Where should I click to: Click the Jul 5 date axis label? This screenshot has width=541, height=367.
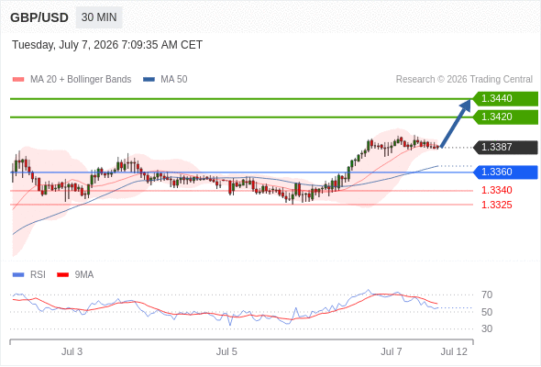click(x=226, y=351)
